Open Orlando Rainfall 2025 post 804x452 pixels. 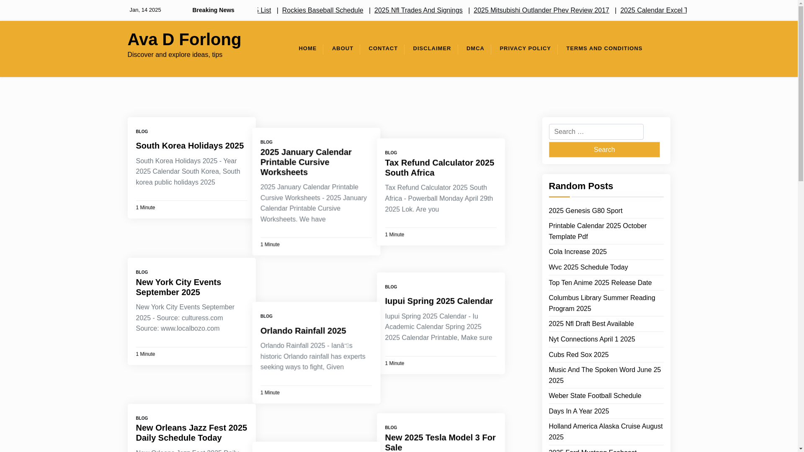[x=303, y=331]
